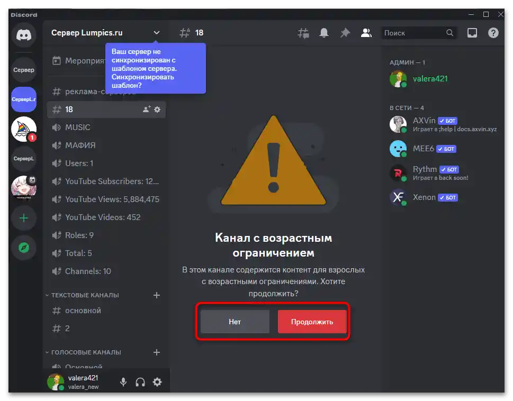Open Discord home direct messages icon
The width and height of the screenshot is (513, 401).
23,35
